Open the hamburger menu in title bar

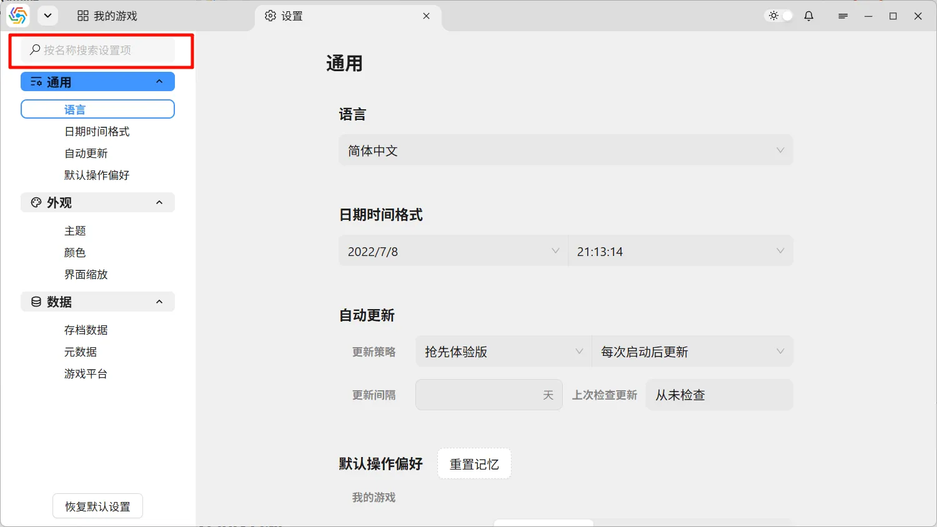[843, 16]
